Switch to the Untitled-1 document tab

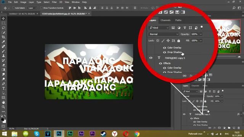22,14
